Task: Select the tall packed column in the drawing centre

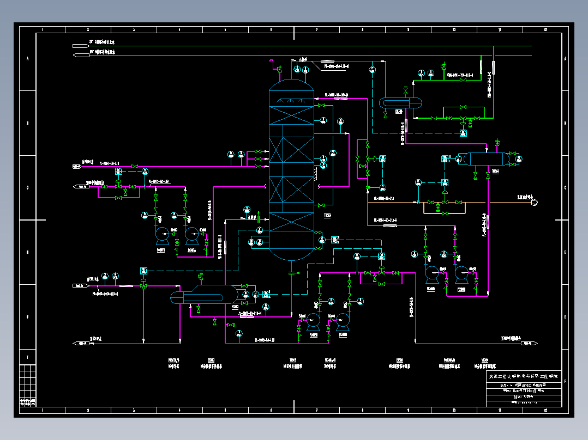Action: coord(291,170)
